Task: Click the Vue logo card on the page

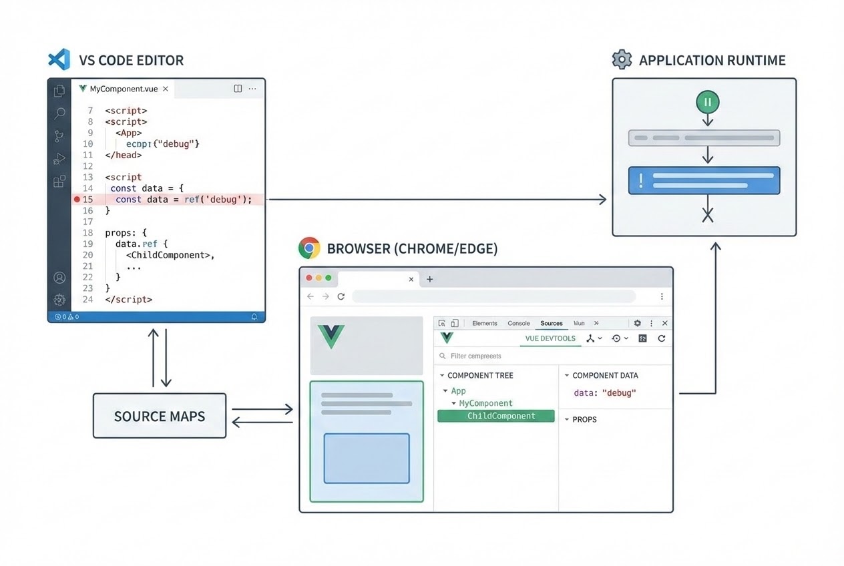Action: click(x=367, y=345)
